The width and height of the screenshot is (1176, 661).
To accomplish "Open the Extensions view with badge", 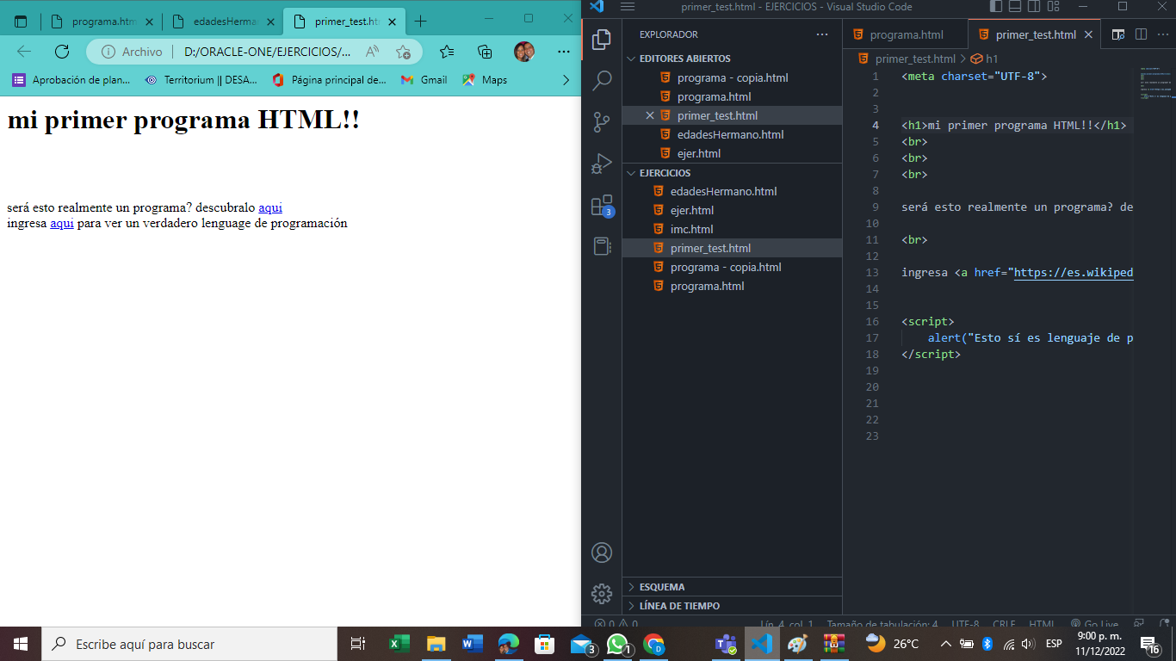I will point(602,206).
